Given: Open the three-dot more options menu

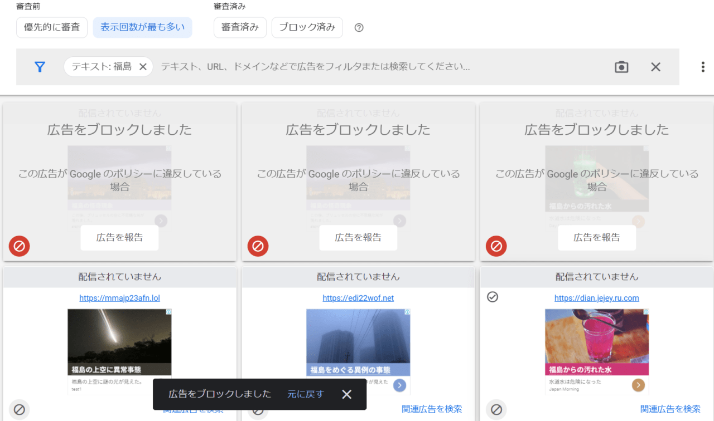Looking at the screenshot, I should pos(702,67).
